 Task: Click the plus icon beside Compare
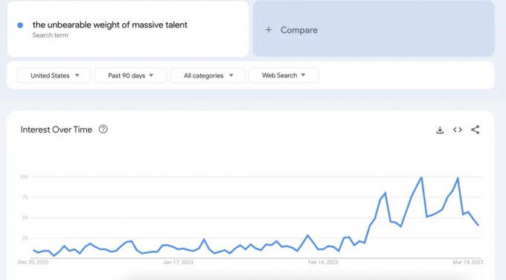pos(269,30)
